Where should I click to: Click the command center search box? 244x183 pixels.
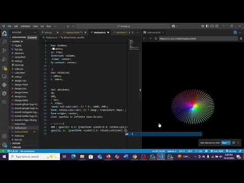[x=124, y=26]
